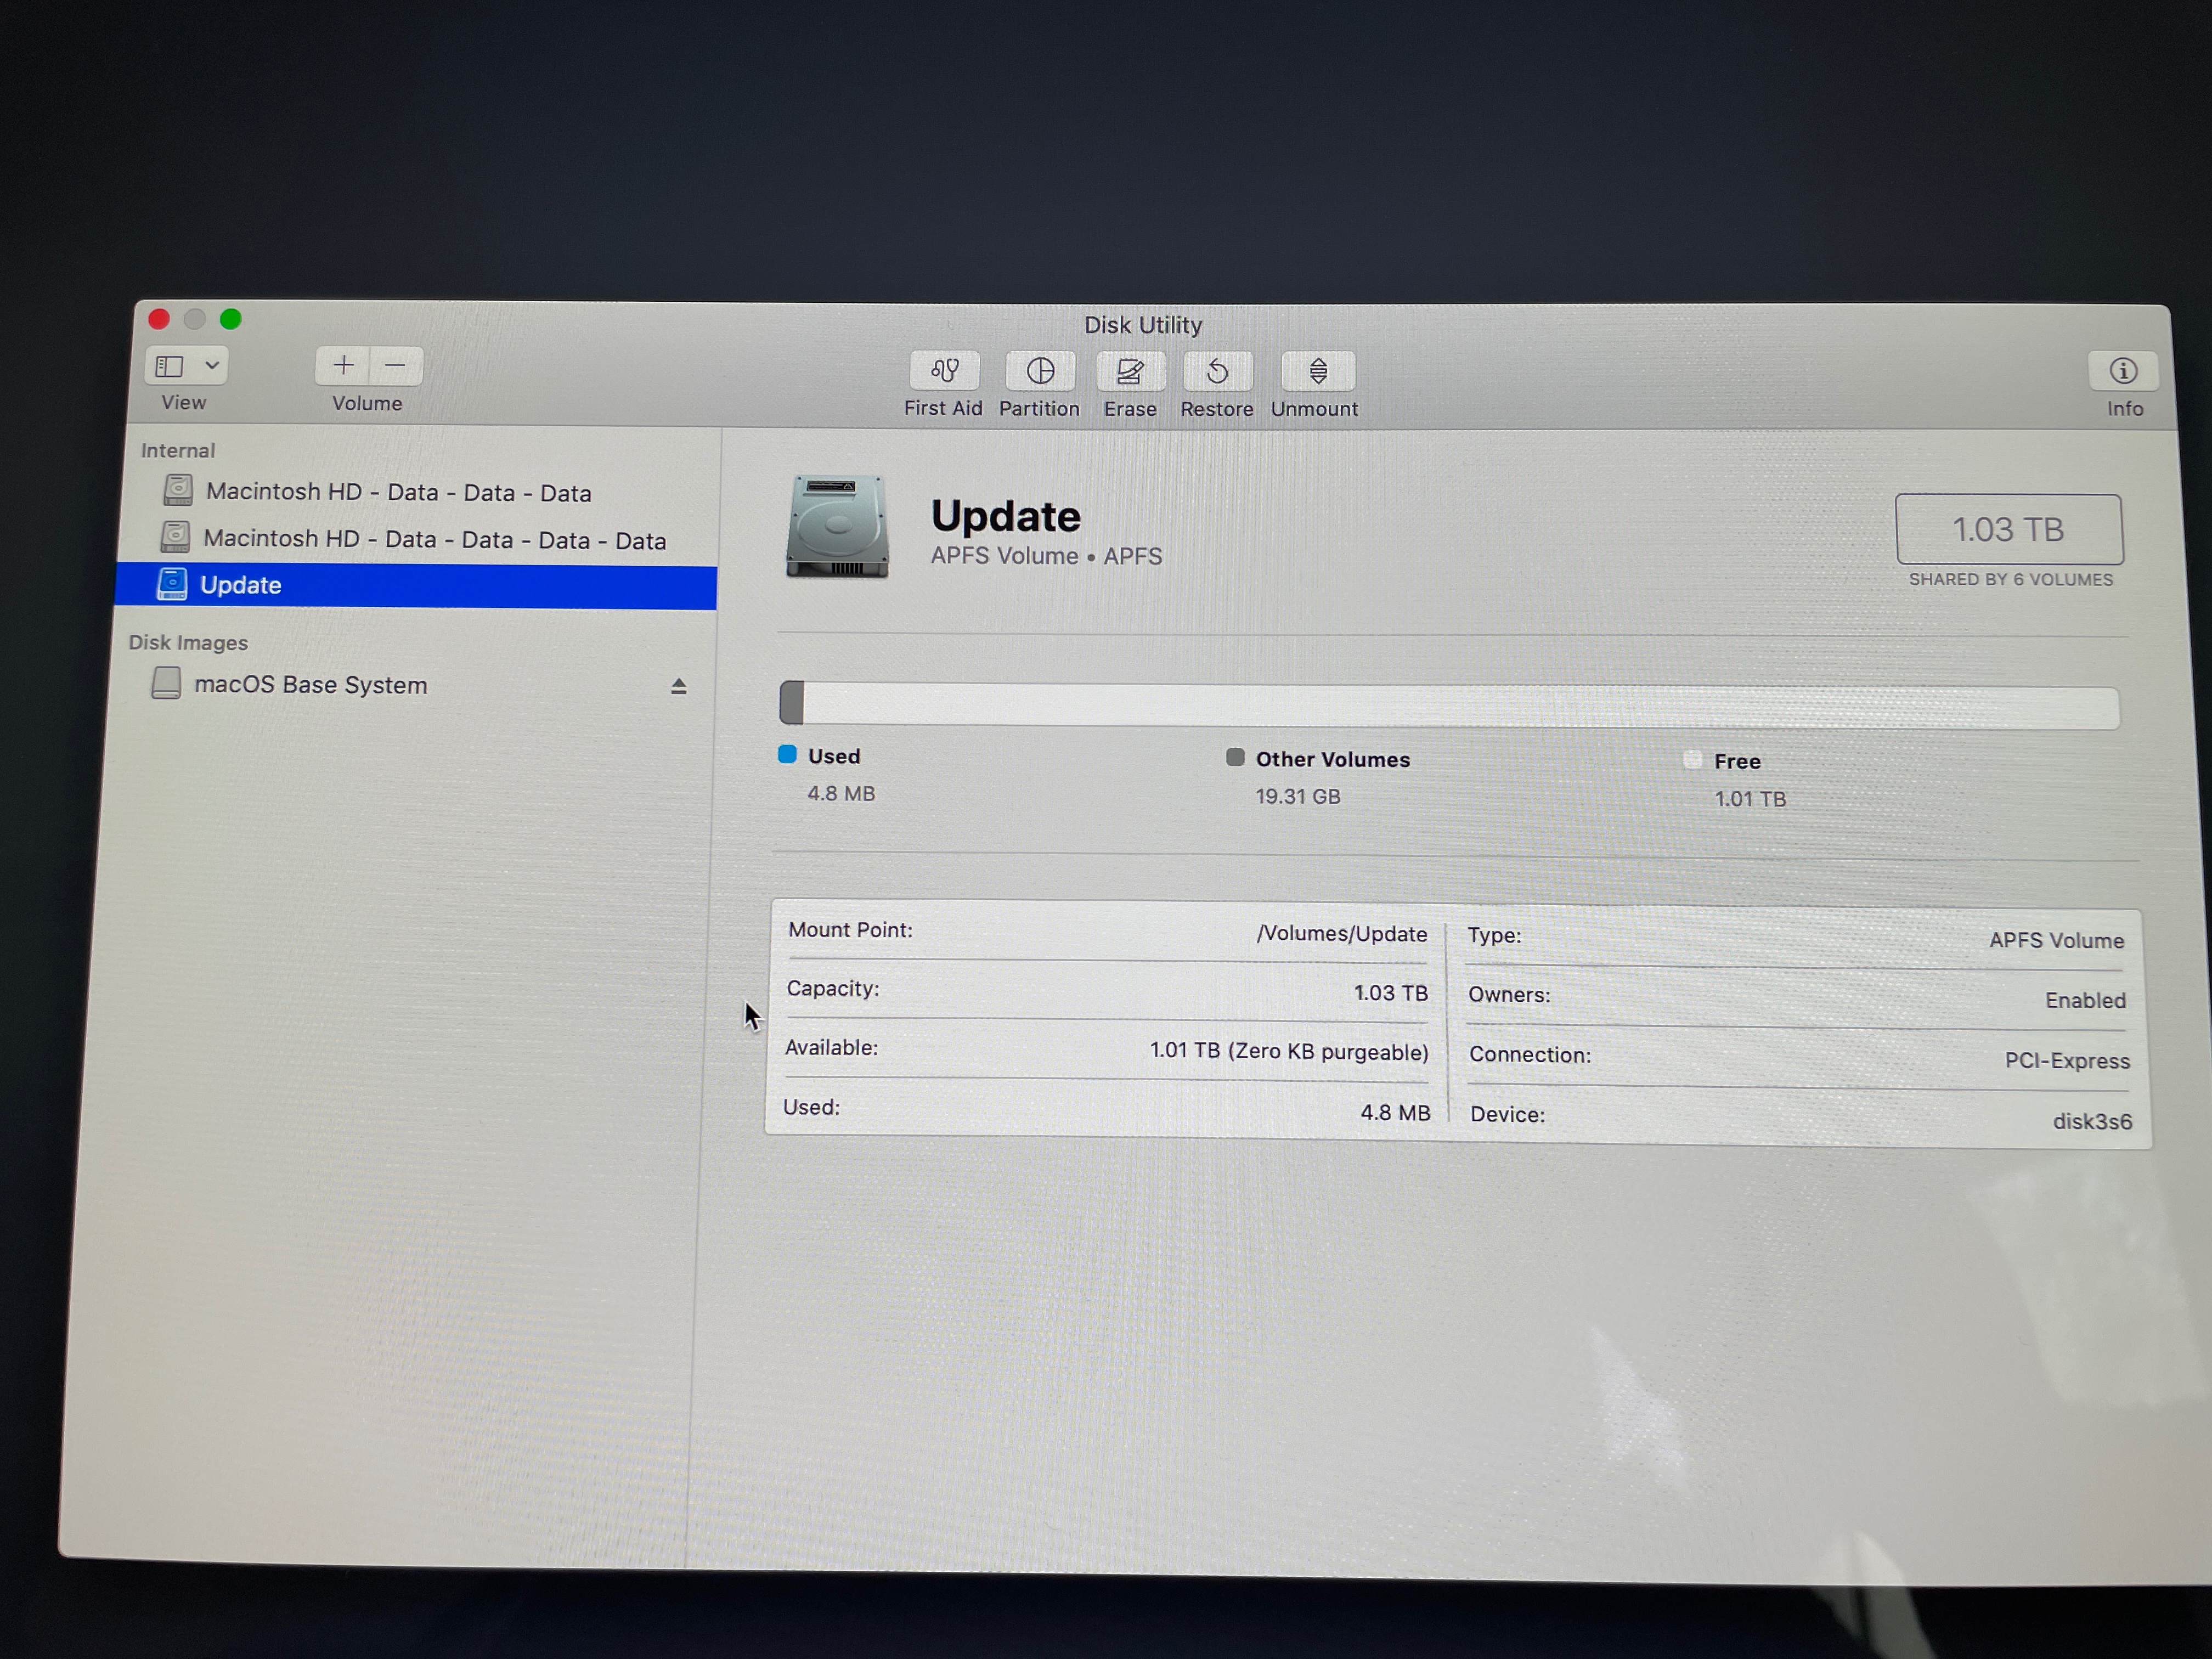Click the Update hard drive image

click(837, 527)
